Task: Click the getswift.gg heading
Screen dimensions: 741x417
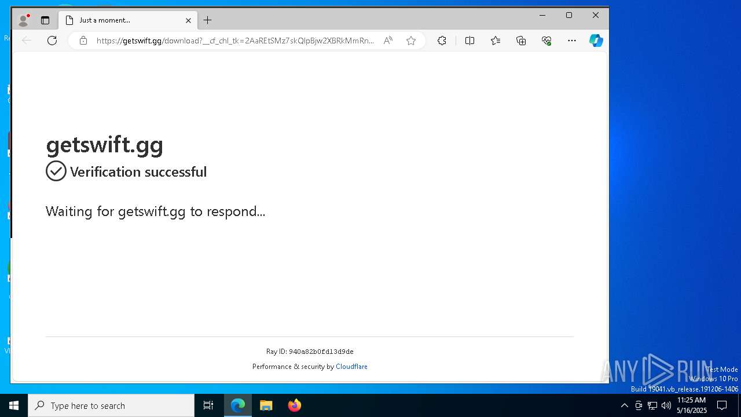Action: coord(105,145)
